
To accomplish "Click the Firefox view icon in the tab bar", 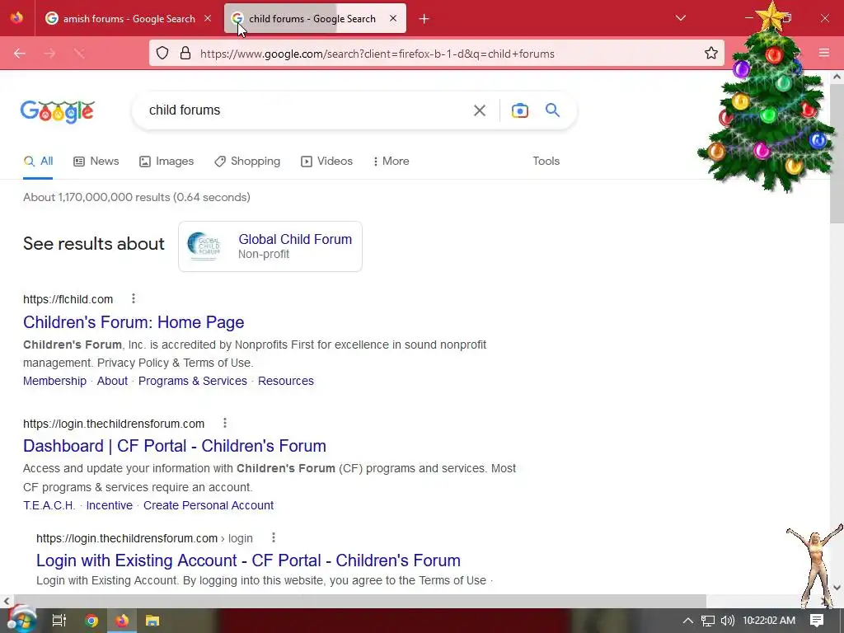I will point(16,18).
